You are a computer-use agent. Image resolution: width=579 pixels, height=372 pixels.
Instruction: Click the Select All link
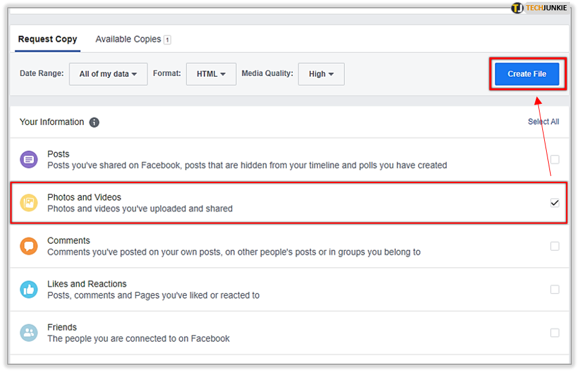pyautogui.click(x=543, y=122)
